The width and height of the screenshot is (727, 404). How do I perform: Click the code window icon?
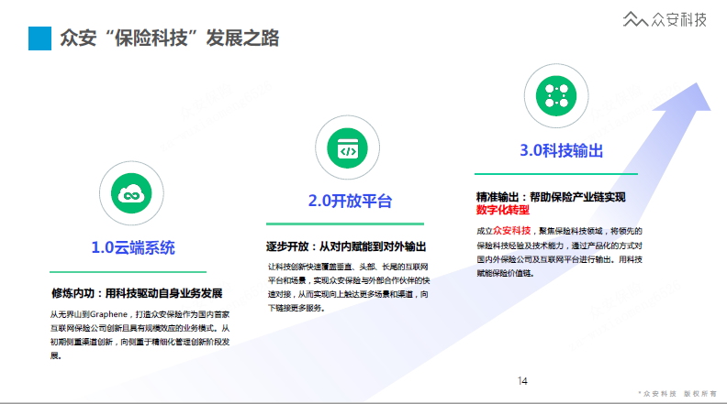pos(347,148)
